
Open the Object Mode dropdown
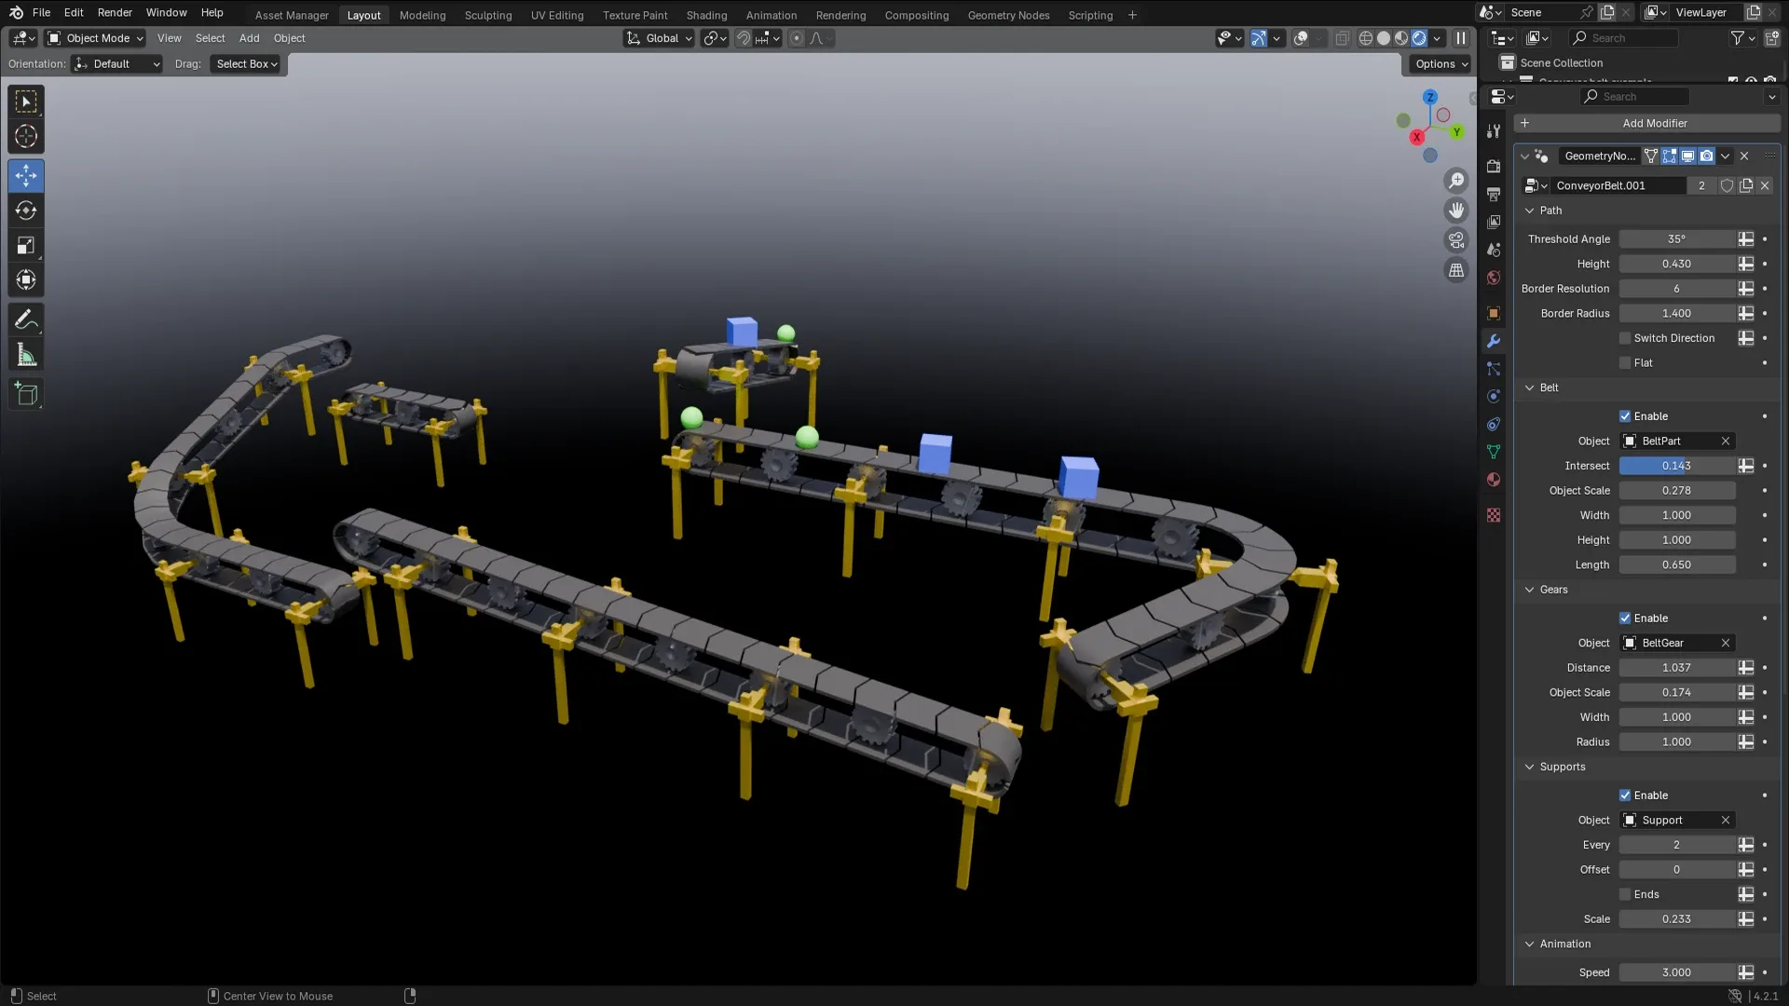93,38
